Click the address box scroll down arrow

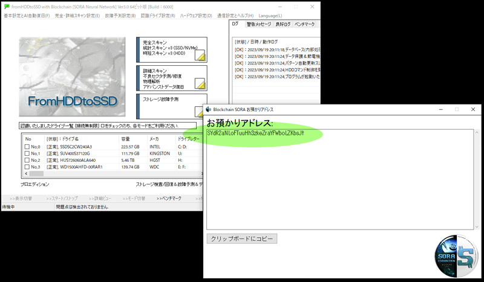coord(477,227)
